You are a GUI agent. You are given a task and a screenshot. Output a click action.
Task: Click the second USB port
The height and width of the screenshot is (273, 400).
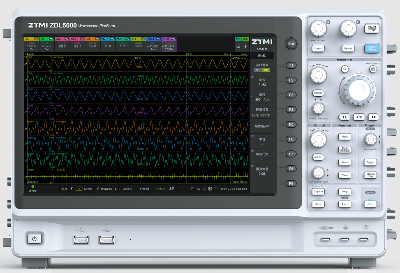(x=107, y=240)
